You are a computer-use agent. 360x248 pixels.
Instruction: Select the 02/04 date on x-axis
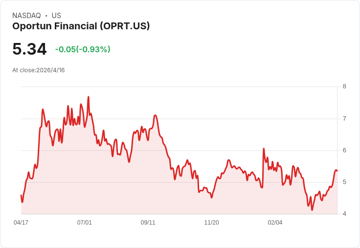(275, 223)
